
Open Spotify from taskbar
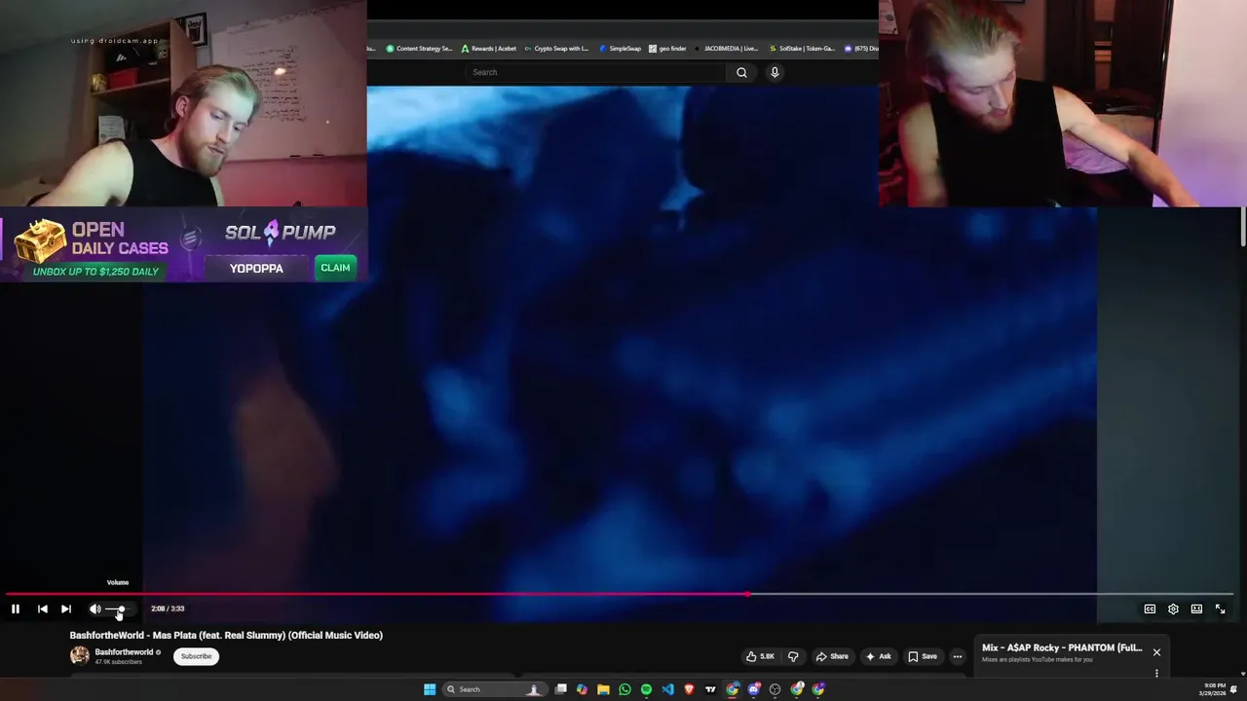click(646, 689)
